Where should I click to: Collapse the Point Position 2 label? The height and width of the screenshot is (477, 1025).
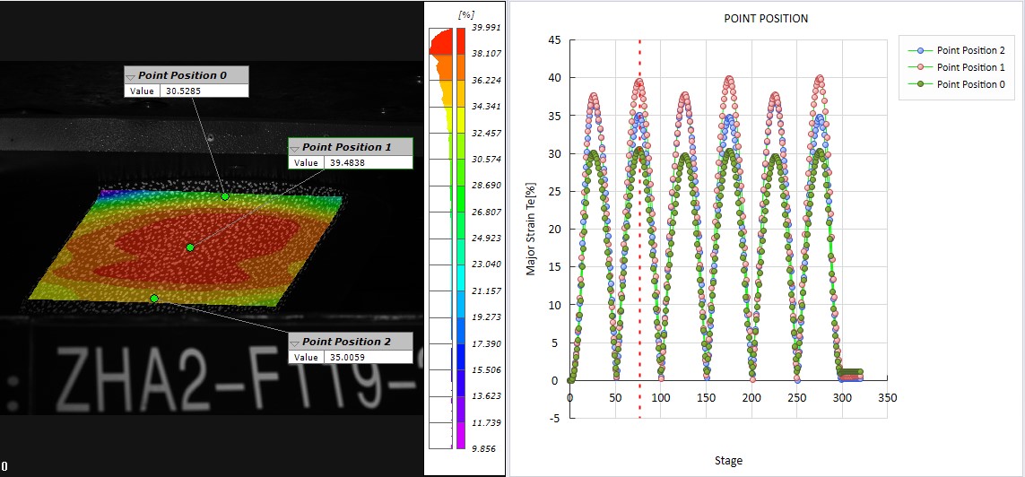coord(296,342)
